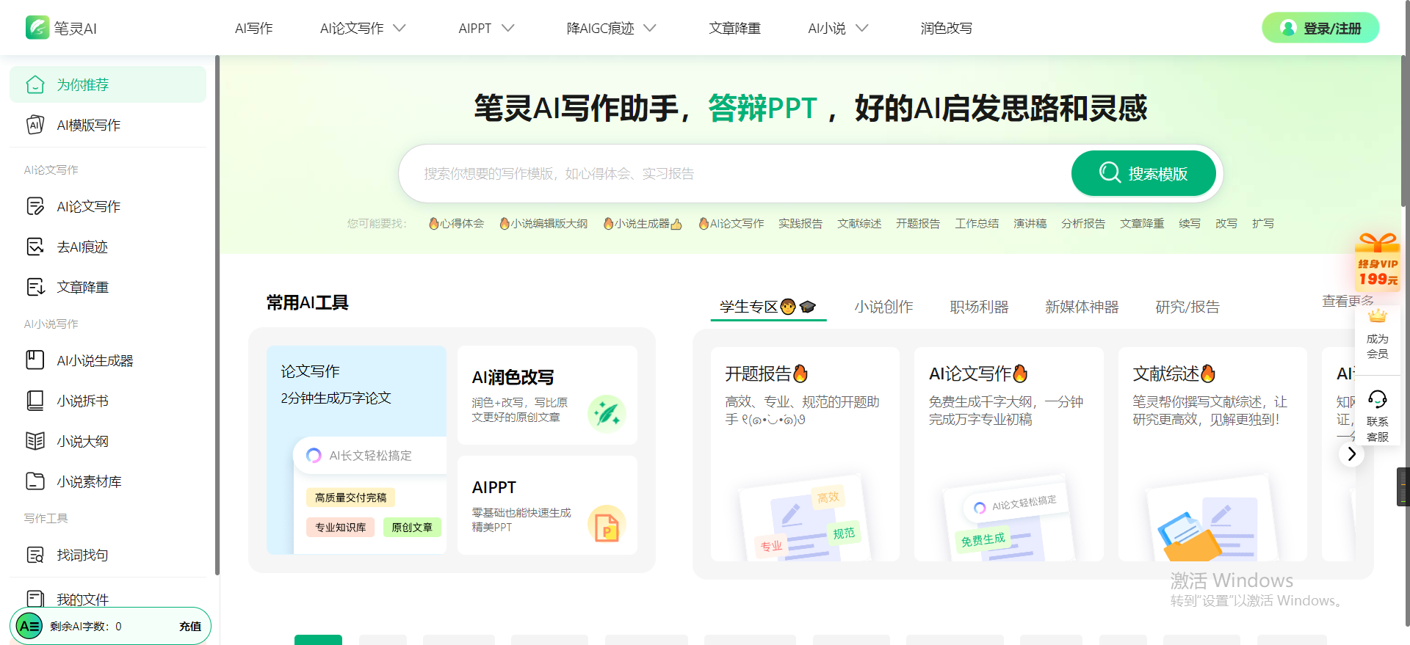
Task: Click the 心得体会 suggestion link
Action: click(456, 223)
